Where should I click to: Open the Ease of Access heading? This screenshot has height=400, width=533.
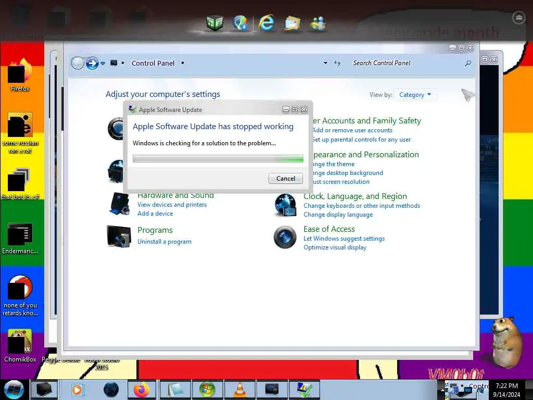coord(329,229)
